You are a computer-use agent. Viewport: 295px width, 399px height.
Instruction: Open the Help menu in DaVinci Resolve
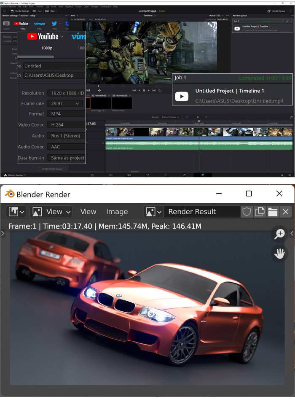[x=115, y=7]
